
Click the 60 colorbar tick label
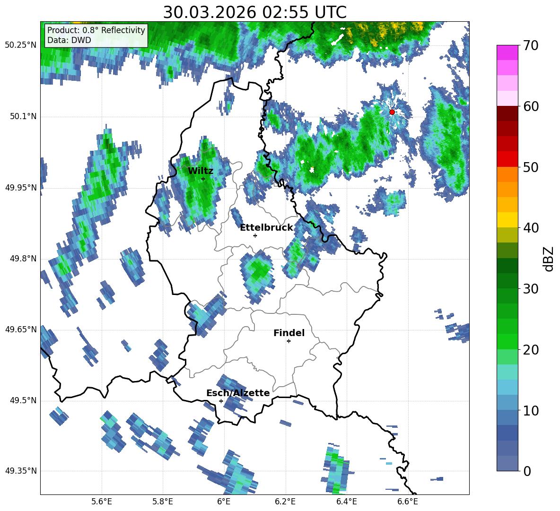(531, 106)
